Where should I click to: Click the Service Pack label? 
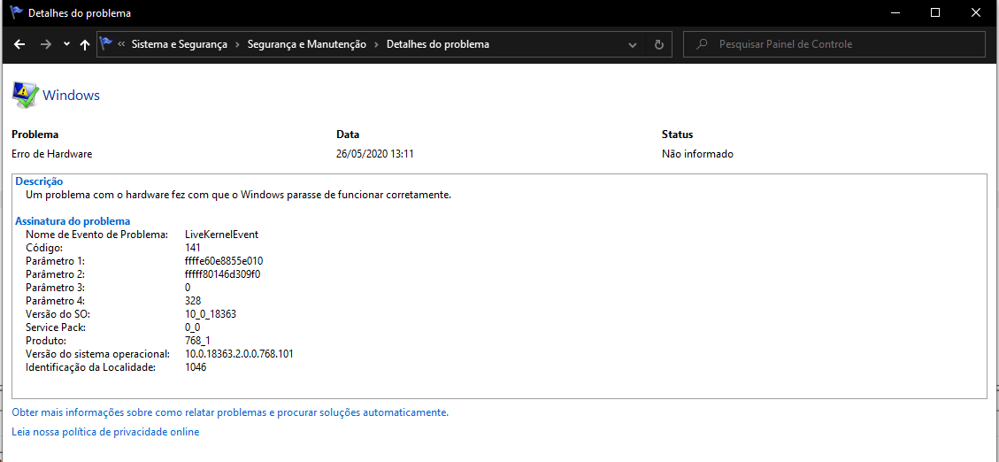pyautogui.click(x=56, y=327)
